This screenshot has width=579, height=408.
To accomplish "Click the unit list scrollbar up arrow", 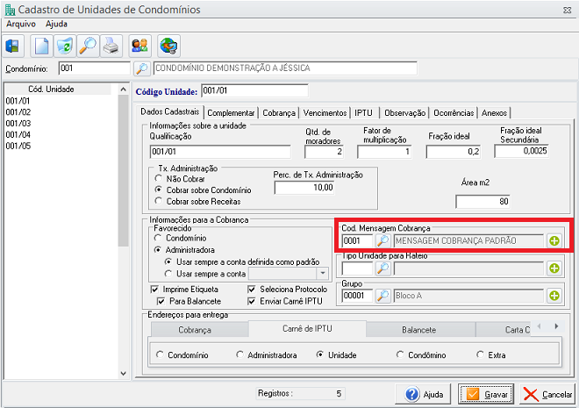I will pos(124,89).
